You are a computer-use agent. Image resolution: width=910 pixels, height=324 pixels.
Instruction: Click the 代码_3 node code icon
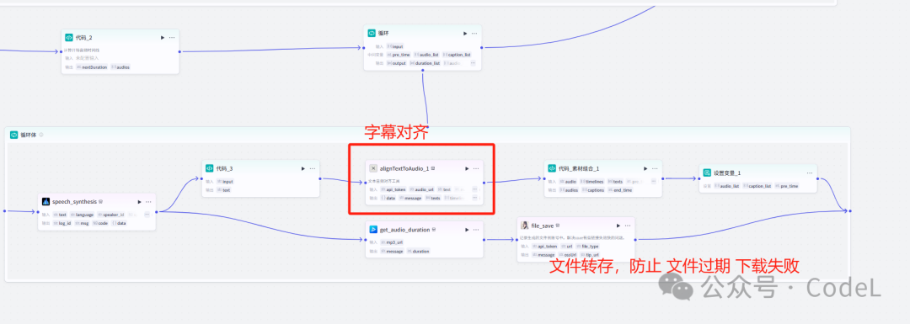click(x=210, y=168)
